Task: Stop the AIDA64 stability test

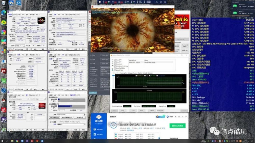Action: [123, 110]
